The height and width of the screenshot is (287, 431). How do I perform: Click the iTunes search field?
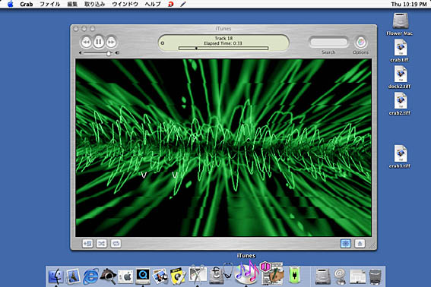click(x=328, y=43)
